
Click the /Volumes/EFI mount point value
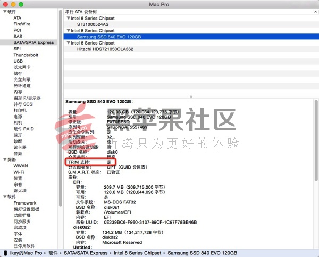(117, 212)
